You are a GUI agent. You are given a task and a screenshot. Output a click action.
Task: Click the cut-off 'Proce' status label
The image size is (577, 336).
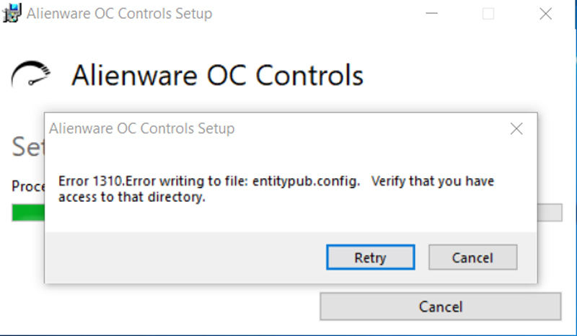tap(27, 187)
